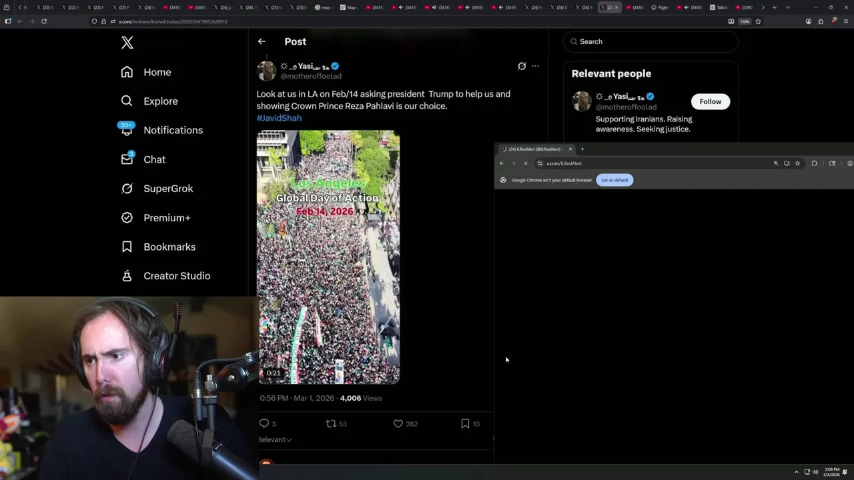Open the Chat messages
Viewport: 854px width, 480px height.
coord(143,159)
